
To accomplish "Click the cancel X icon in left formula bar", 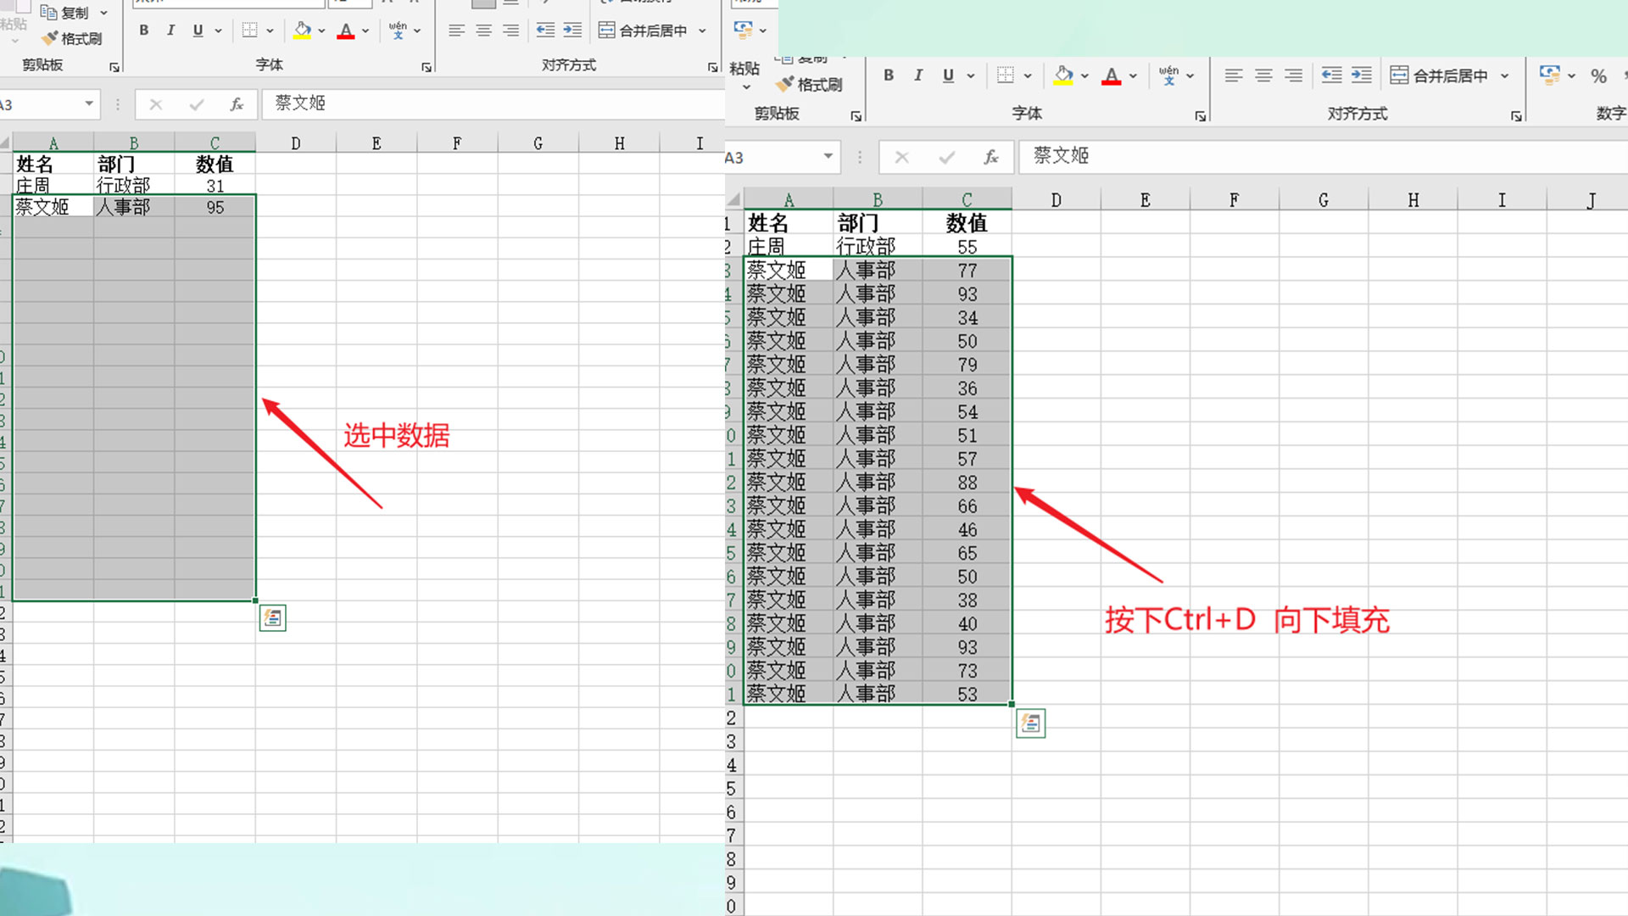I will [156, 104].
